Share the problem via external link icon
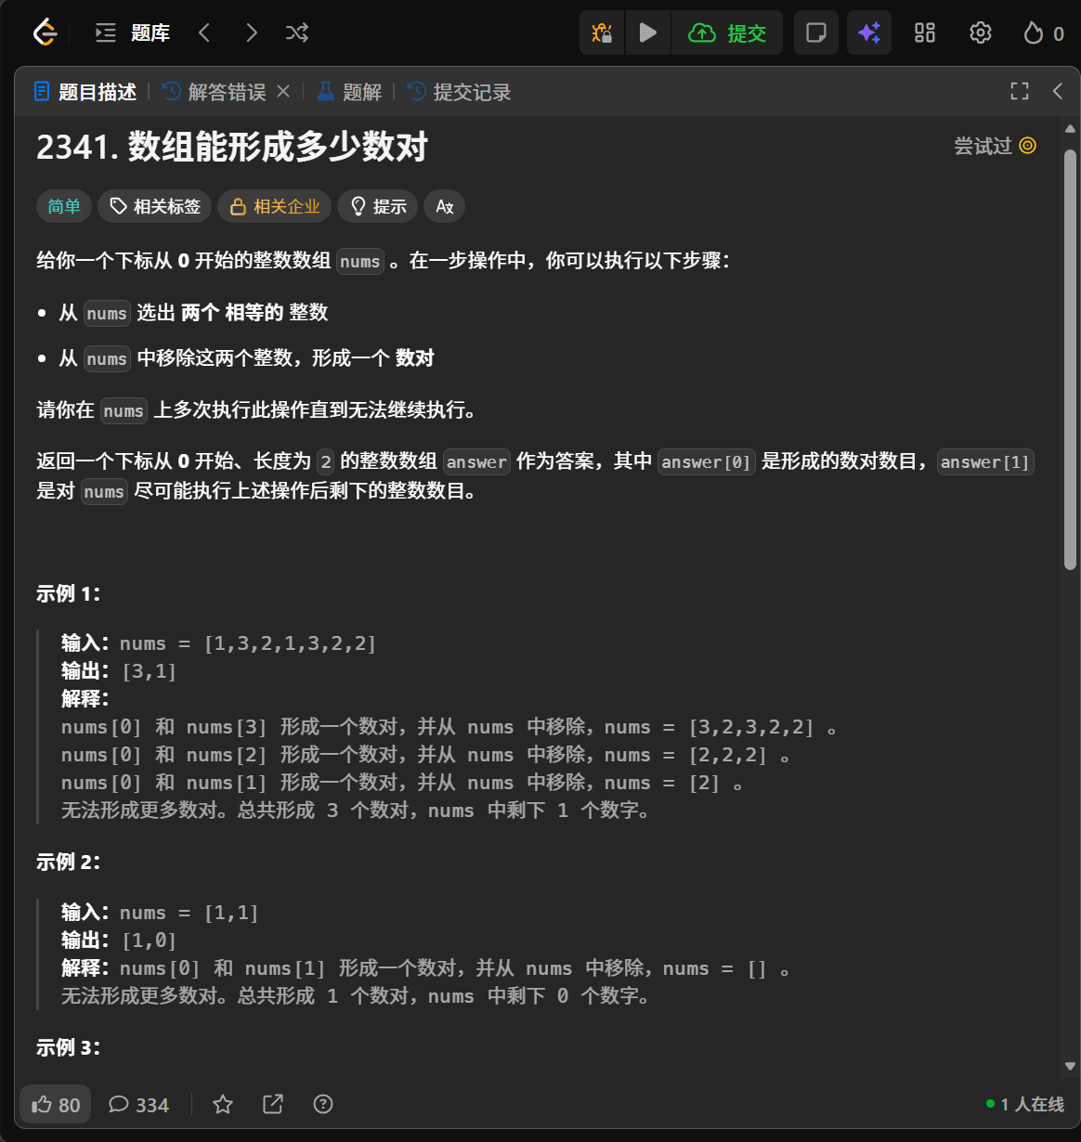The width and height of the screenshot is (1081, 1142). 273,1104
